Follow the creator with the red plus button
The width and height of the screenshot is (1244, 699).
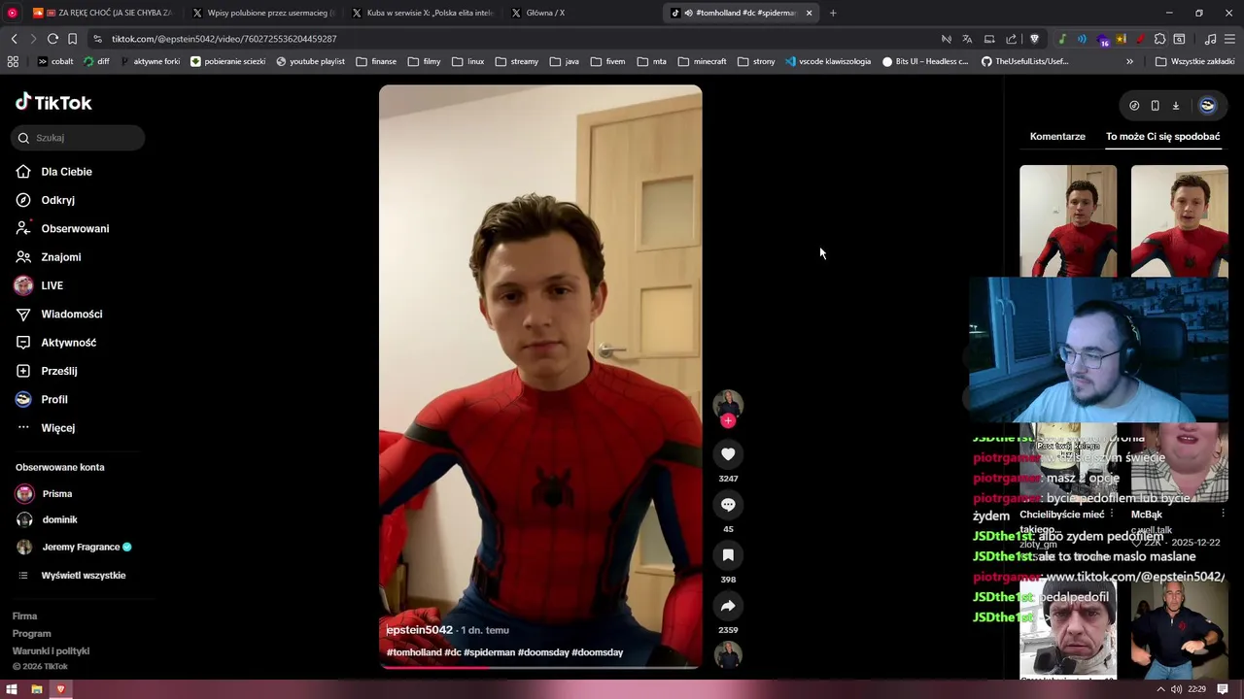pos(728,420)
